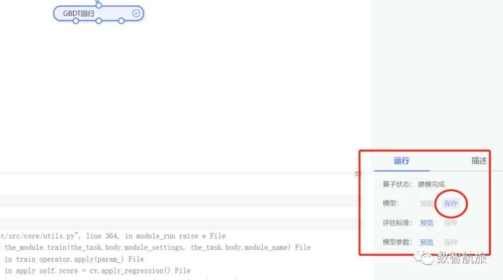Click the log line with cv.apply_regression()
Image resolution: width=503 pixels, height=280 pixels.
pyautogui.click(x=97, y=271)
